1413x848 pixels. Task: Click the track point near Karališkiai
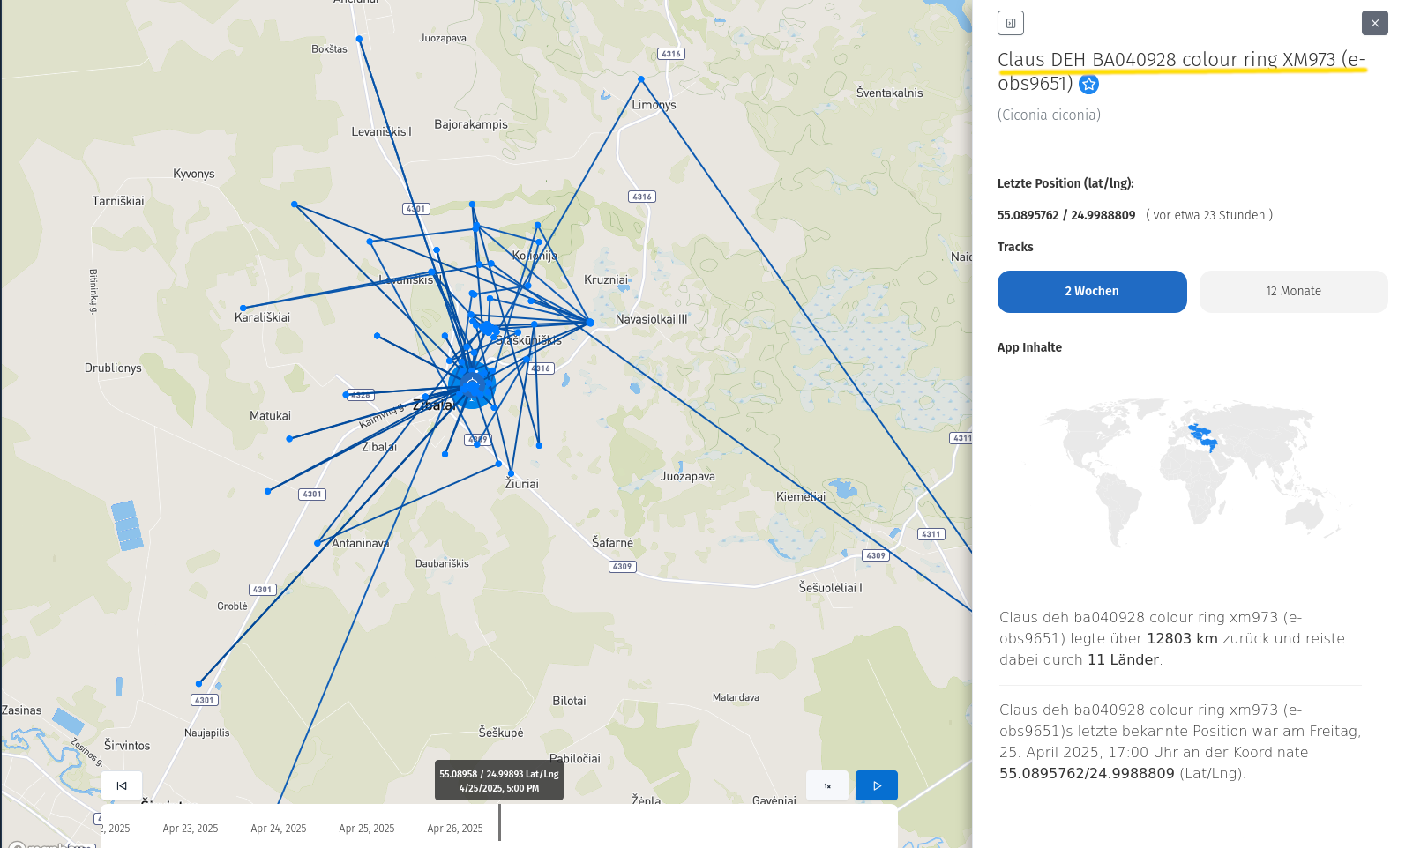[x=243, y=308]
